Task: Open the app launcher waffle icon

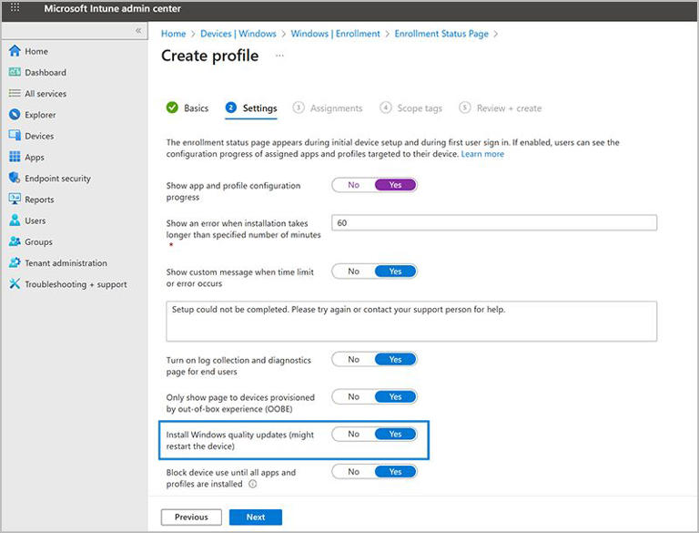Action: 15,8
